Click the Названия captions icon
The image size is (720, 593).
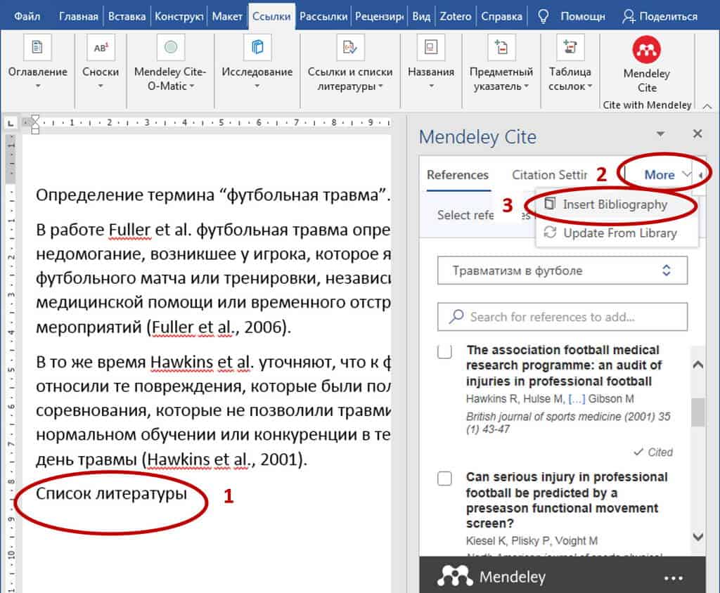(431, 47)
